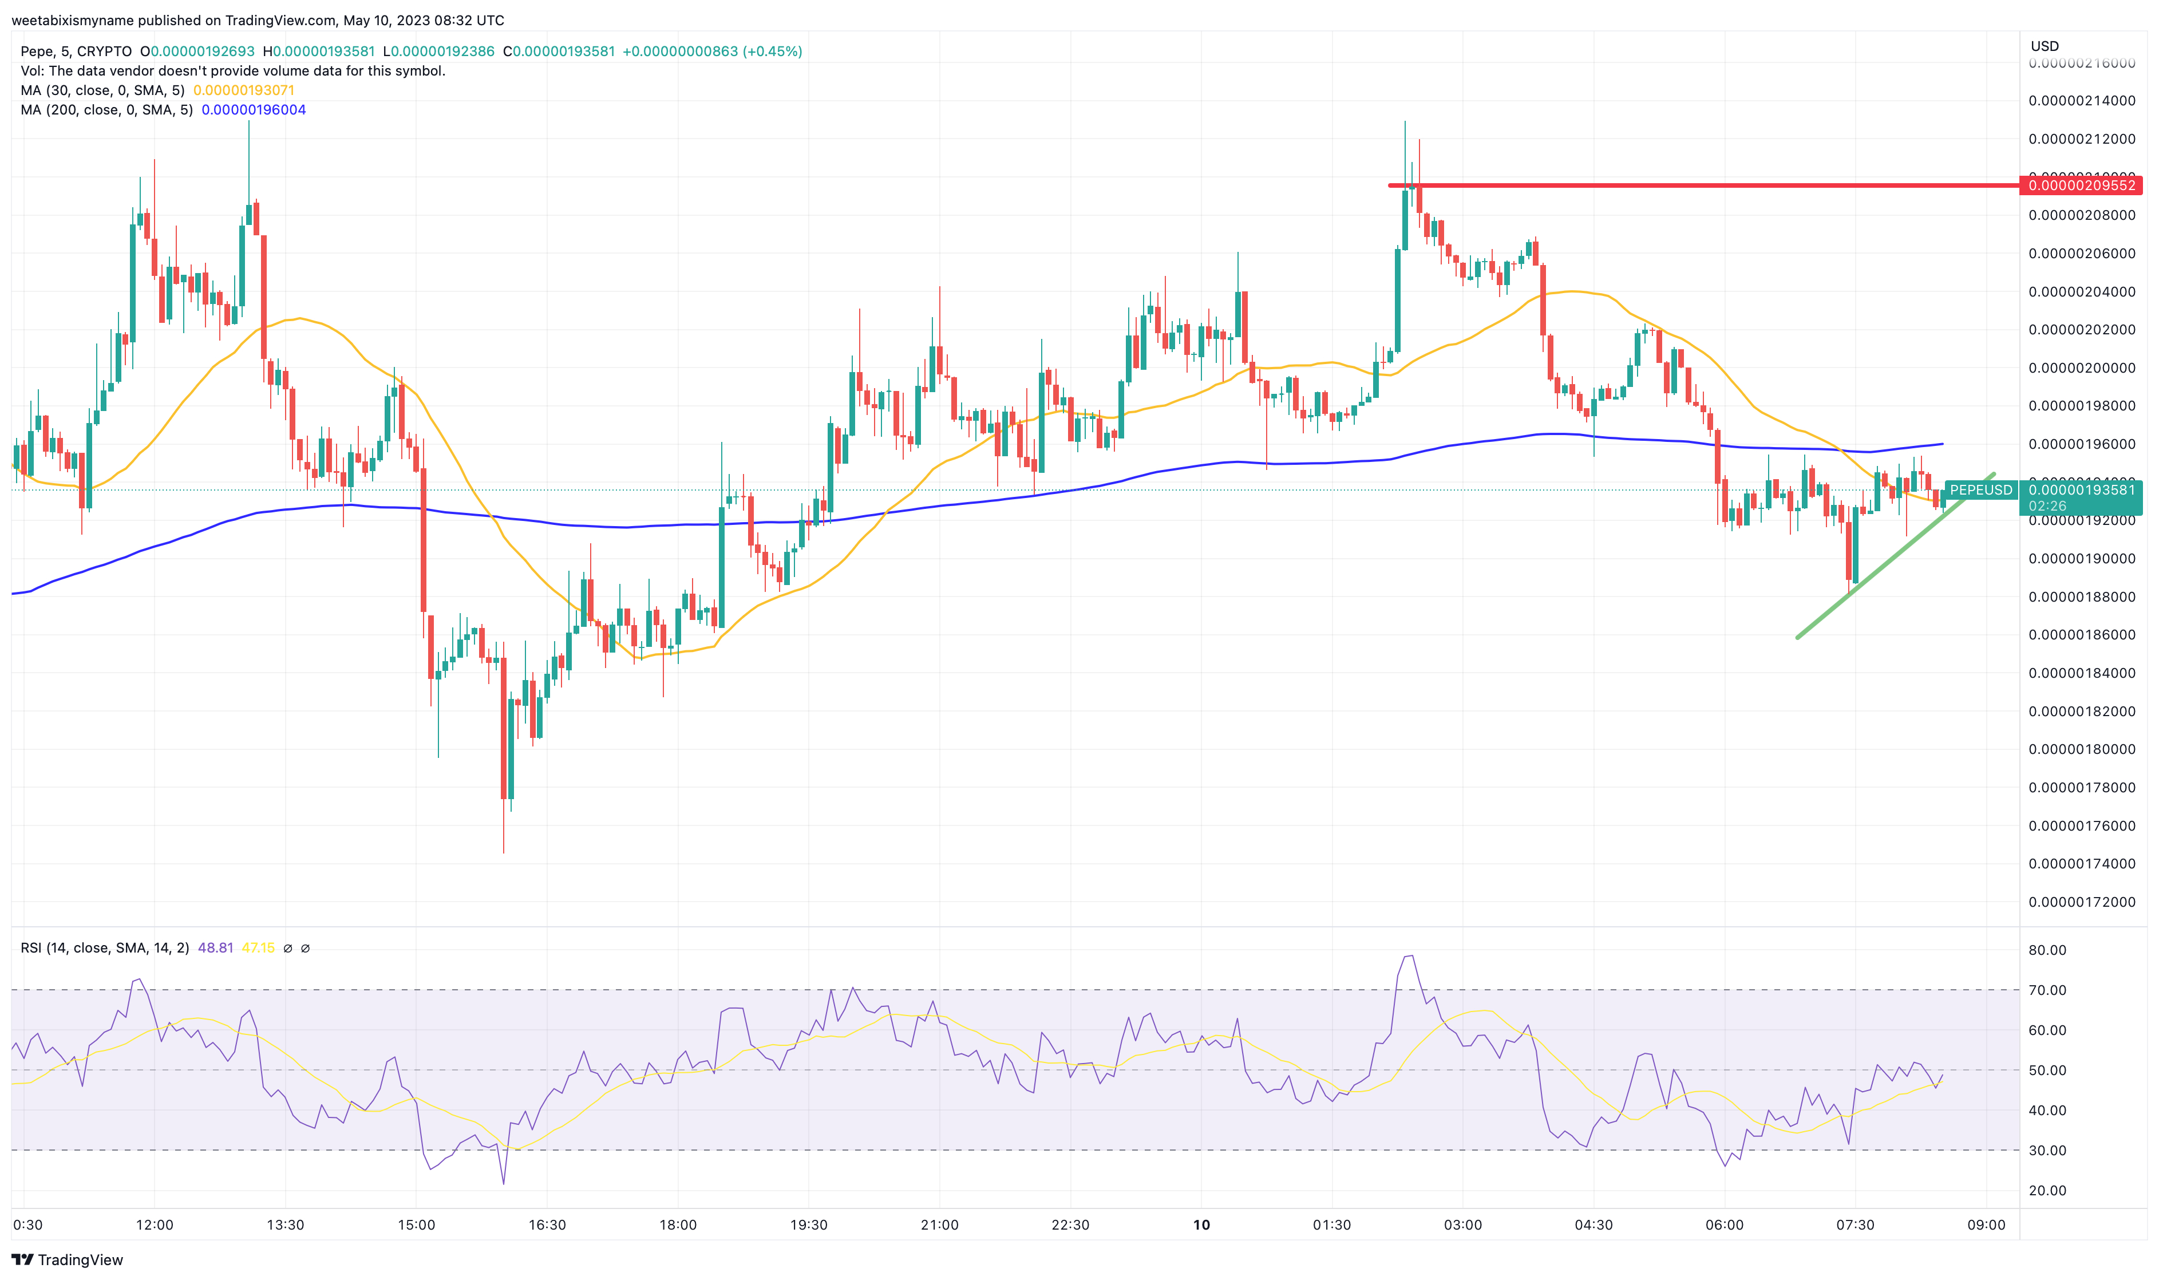Click the 19:30 time axis label
The image size is (2159, 1280).
tap(809, 1225)
